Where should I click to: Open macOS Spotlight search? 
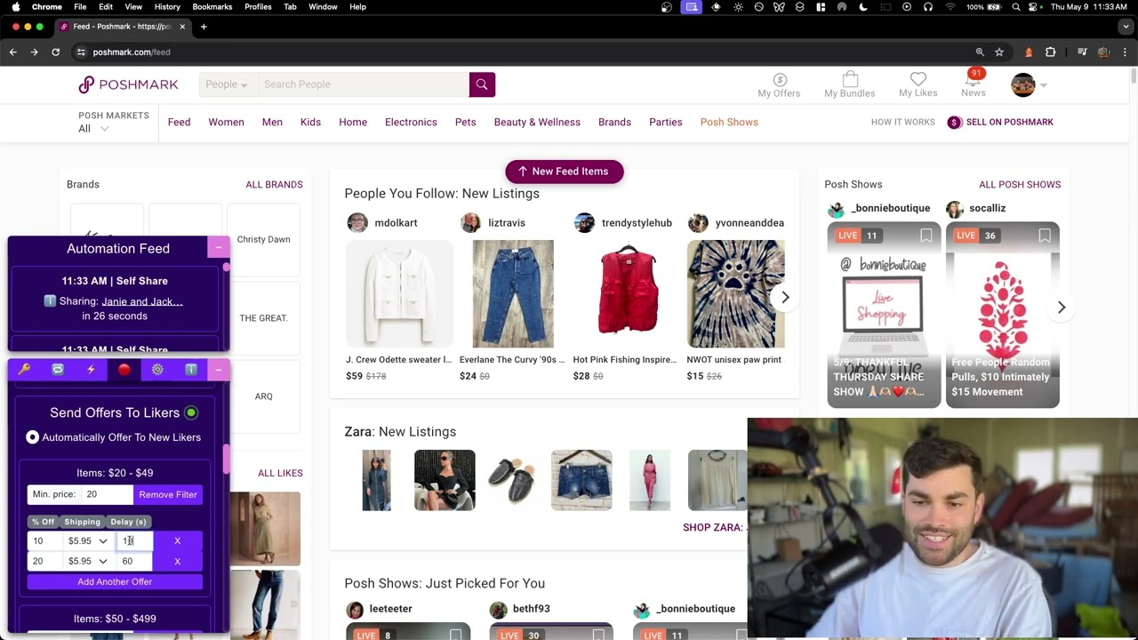coord(1016,7)
